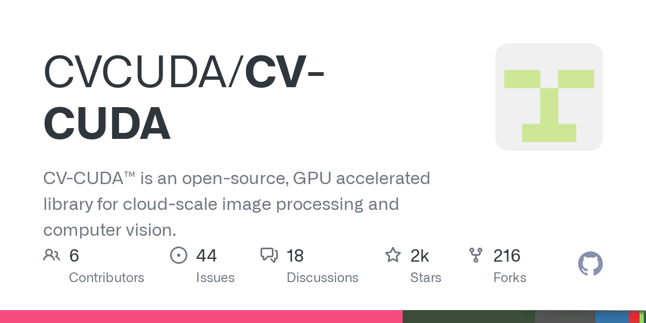Click the Issues circle-dot icon
This screenshot has width=646, height=323.
[x=178, y=255]
